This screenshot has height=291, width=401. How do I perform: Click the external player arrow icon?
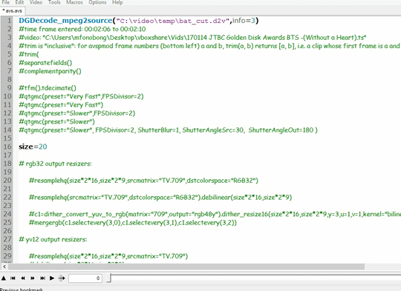[62, 278]
